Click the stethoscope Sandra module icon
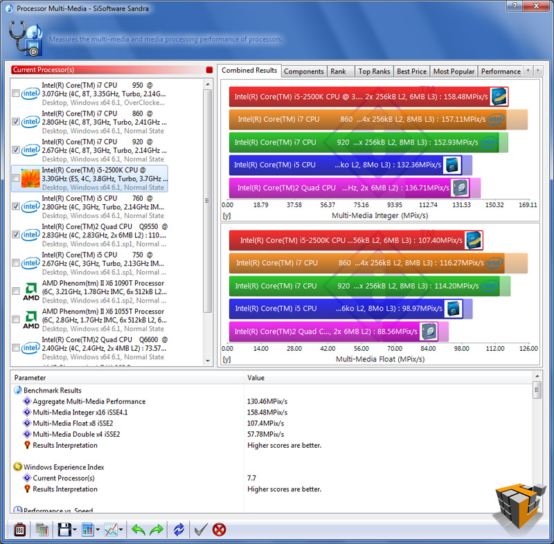The image size is (554, 544). pos(26,39)
